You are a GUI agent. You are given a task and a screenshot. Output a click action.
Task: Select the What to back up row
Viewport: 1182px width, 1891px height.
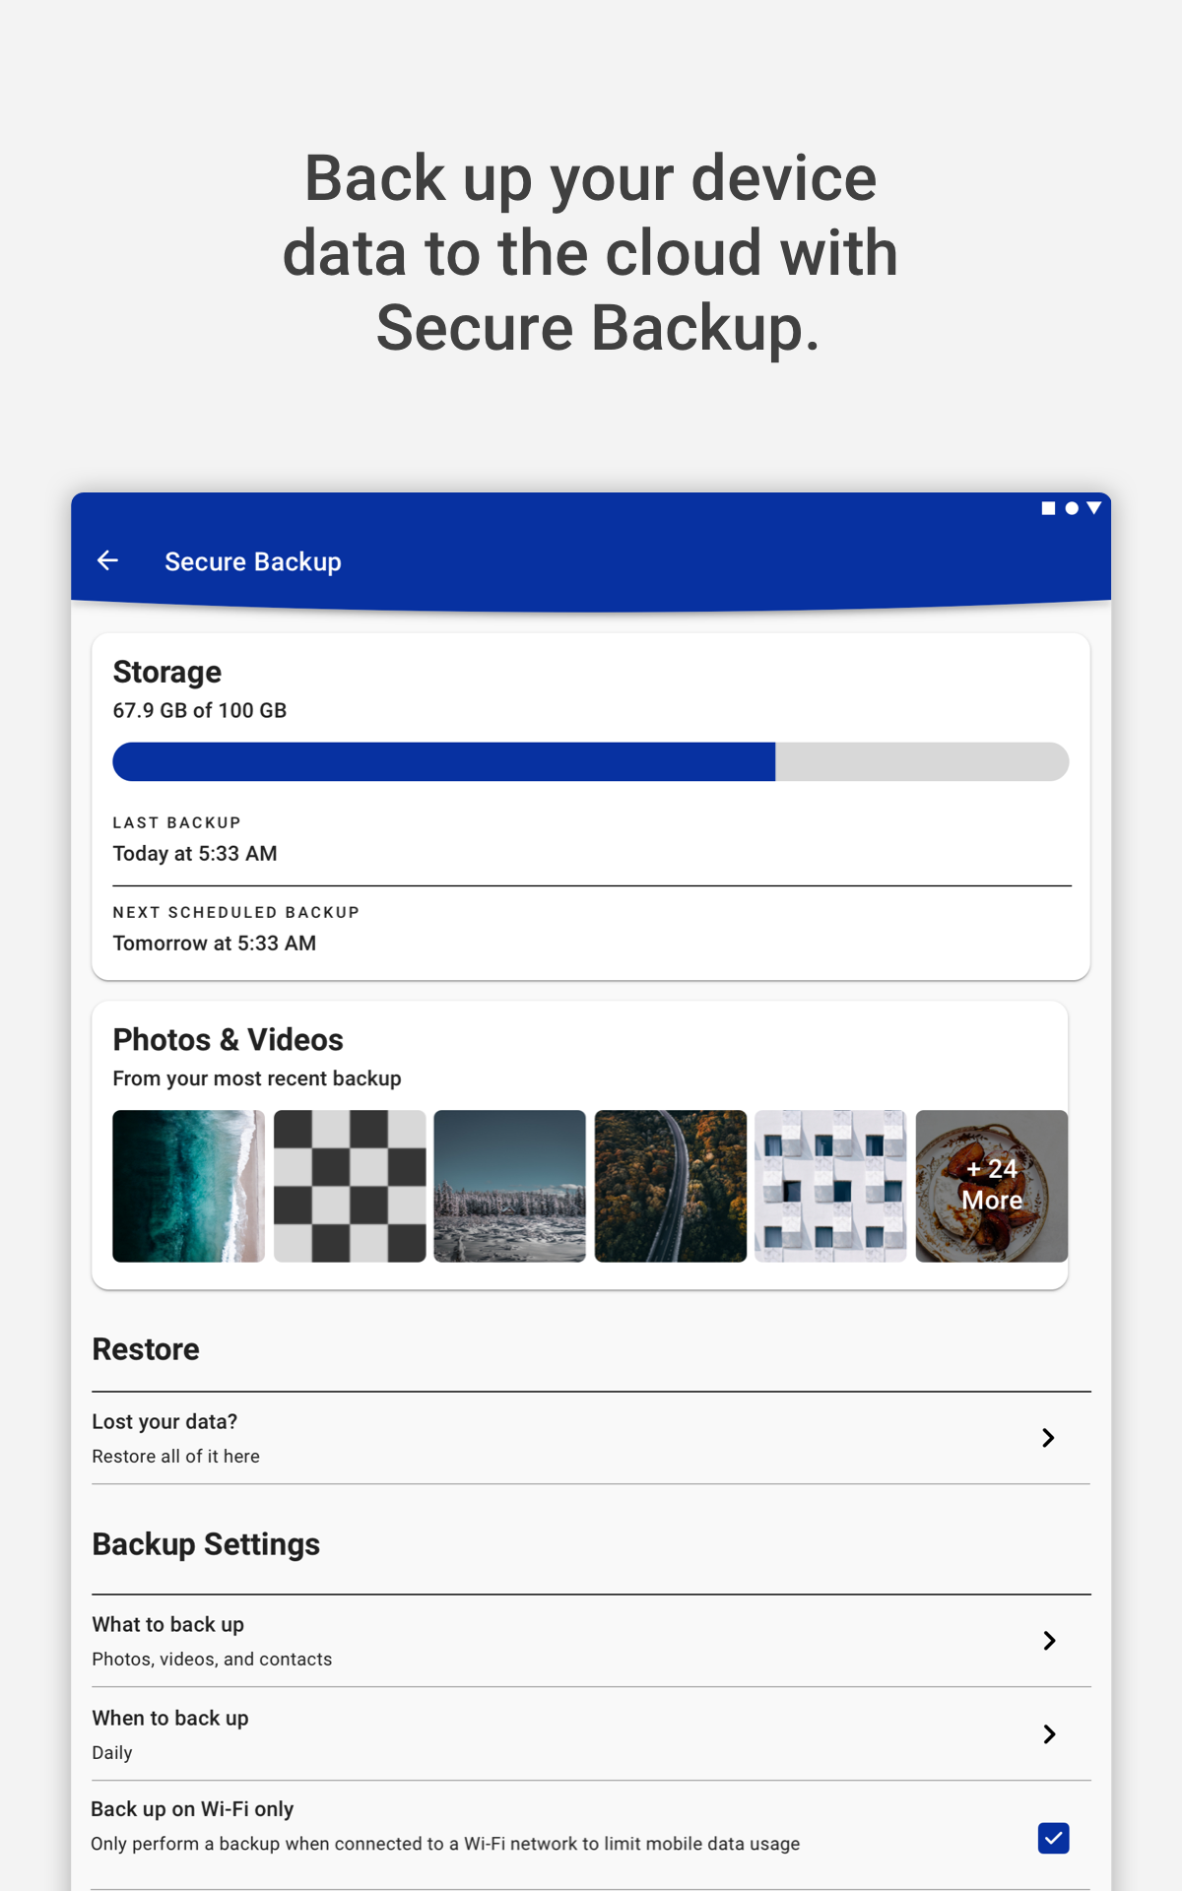click(x=591, y=1641)
